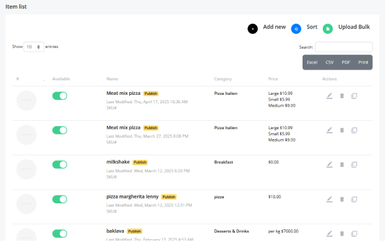
Task: Edit the baklava item
Action: 330,234
